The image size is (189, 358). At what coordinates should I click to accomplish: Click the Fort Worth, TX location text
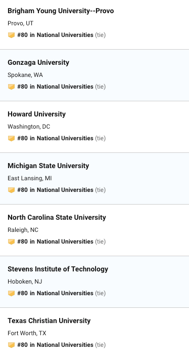pos(27,333)
